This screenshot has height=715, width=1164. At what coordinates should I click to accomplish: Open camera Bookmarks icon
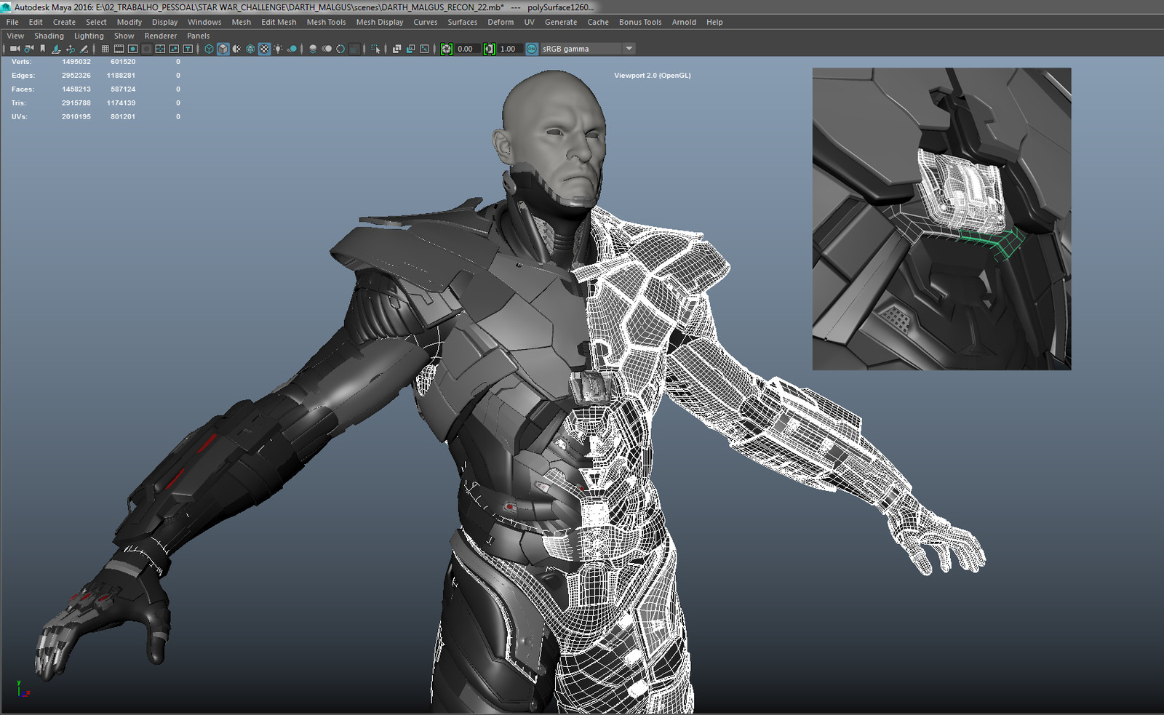(x=42, y=49)
